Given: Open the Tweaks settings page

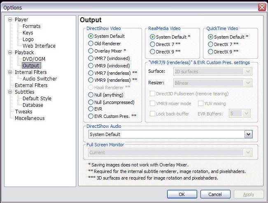Looking at the screenshot, I should pyautogui.click(x=23, y=111).
